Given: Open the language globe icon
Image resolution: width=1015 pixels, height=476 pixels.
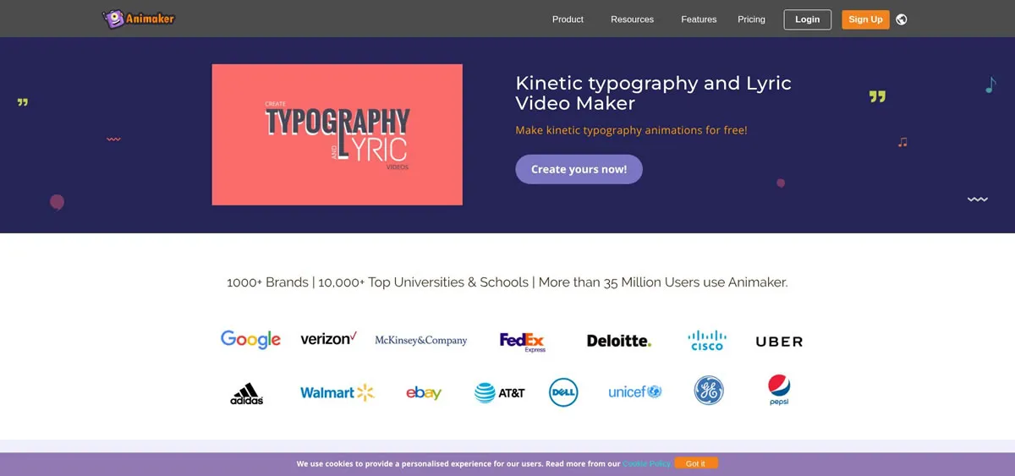Looking at the screenshot, I should 902,19.
